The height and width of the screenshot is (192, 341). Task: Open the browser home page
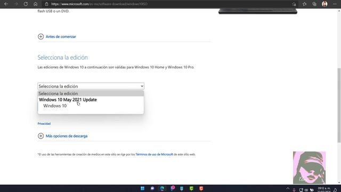36,4
